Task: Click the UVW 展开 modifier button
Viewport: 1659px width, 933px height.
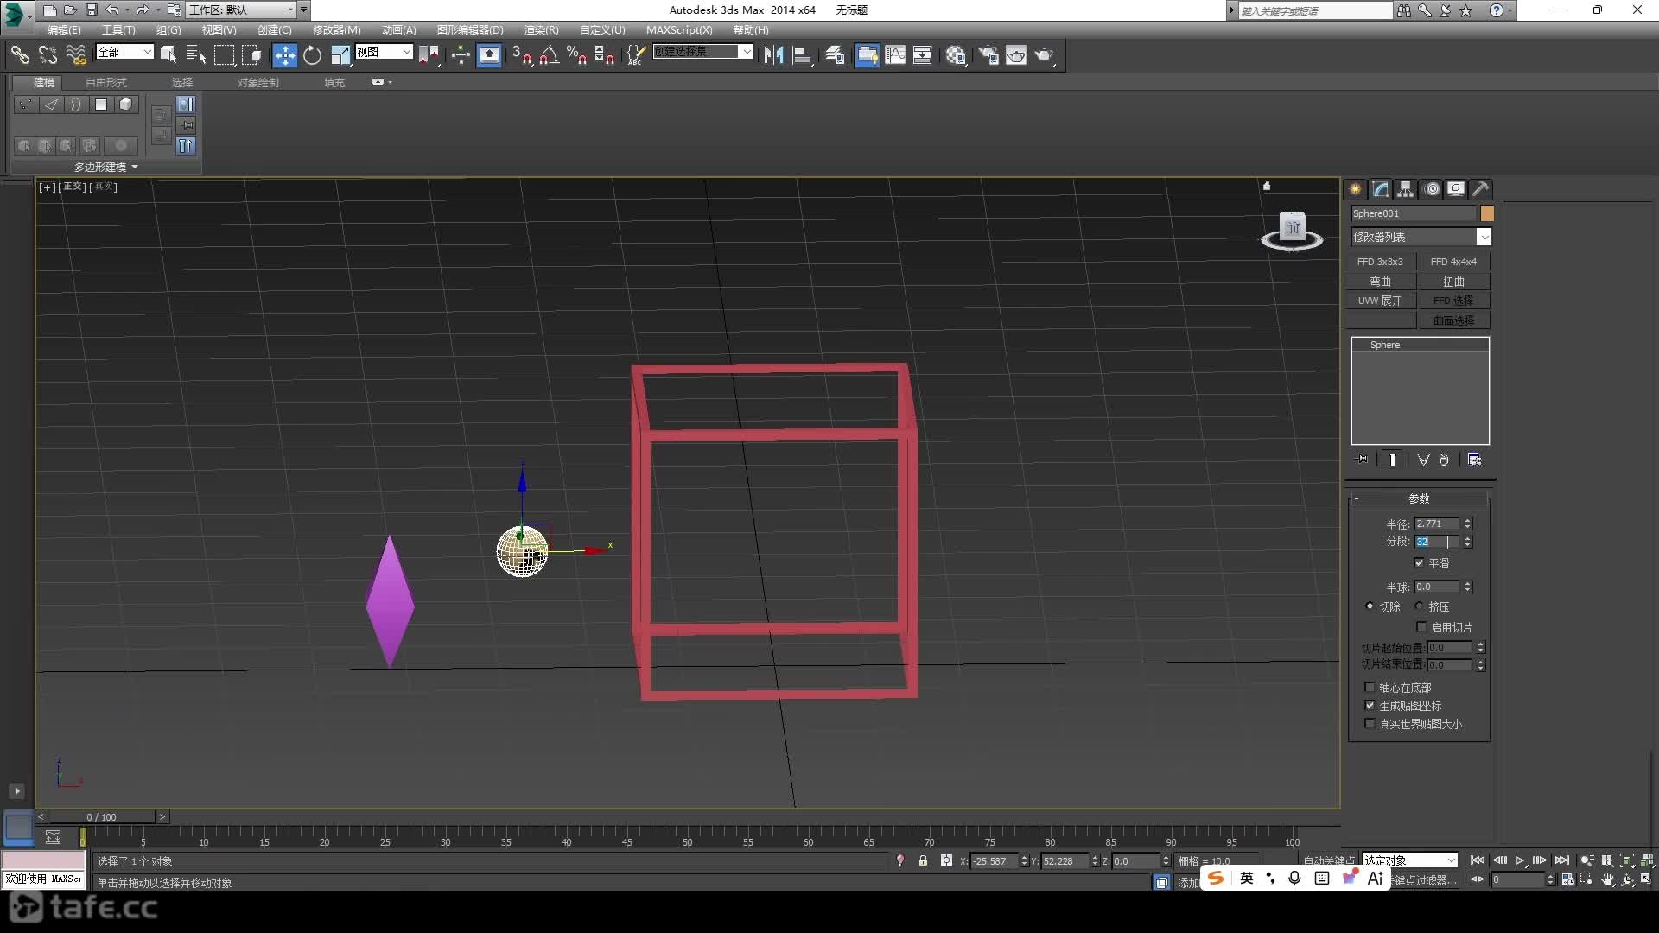Action: click(1380, 301)
